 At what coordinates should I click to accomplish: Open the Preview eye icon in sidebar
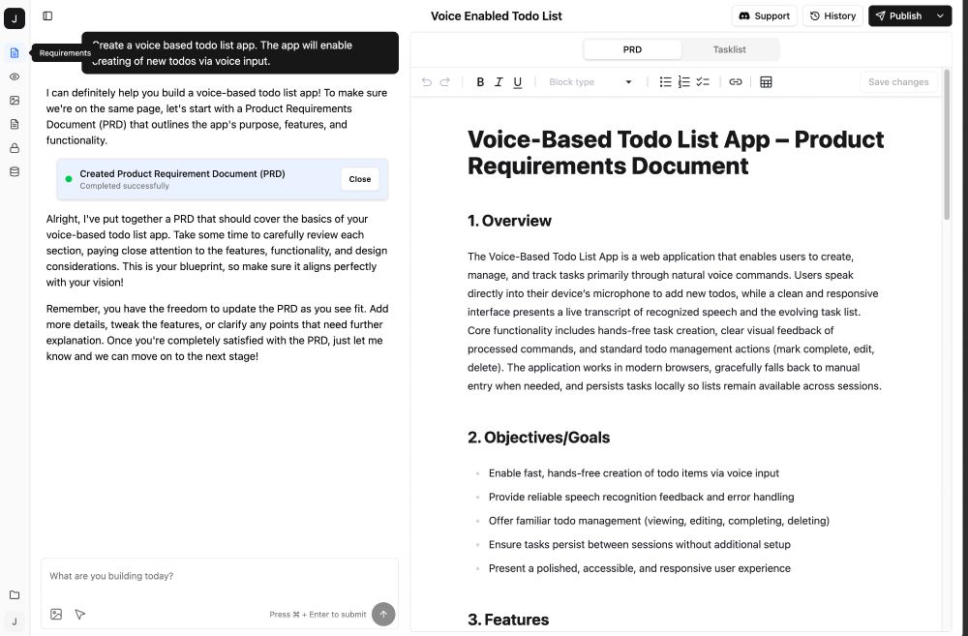(x=15, y=76)
